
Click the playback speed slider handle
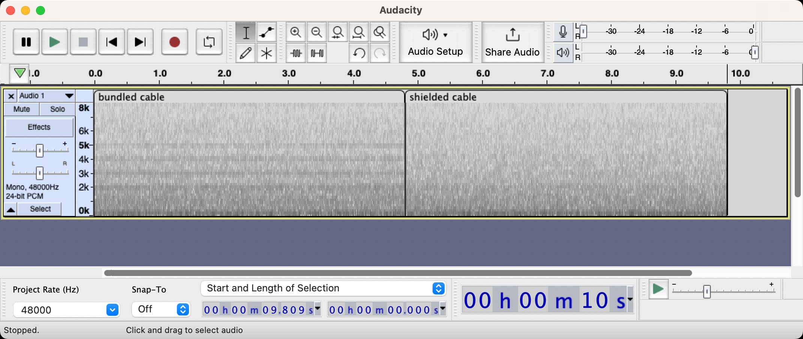coord(707,291)
